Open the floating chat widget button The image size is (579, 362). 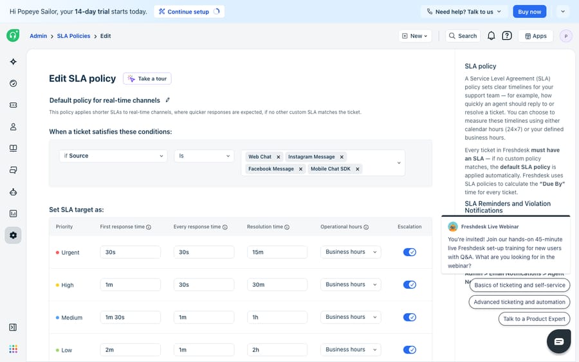click(558, 341)
